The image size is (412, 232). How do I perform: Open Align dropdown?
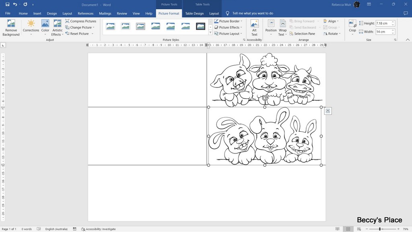click(331, 21)
